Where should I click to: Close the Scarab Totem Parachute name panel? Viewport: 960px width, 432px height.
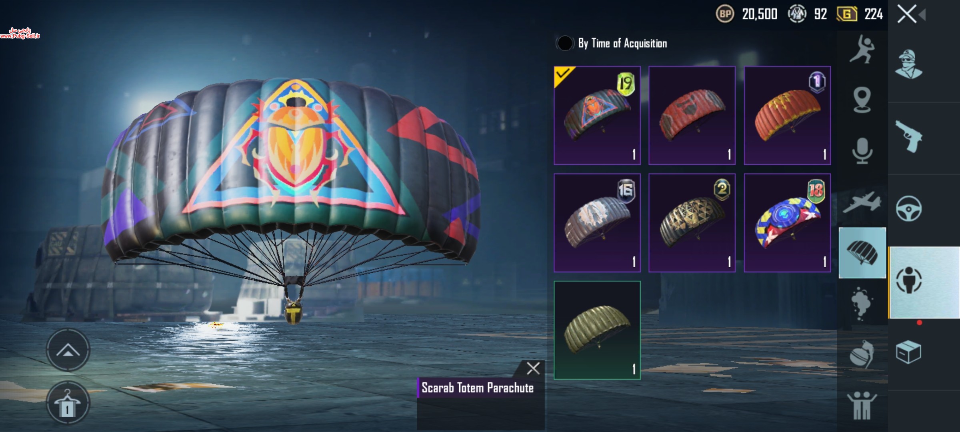tap(533, 368)
